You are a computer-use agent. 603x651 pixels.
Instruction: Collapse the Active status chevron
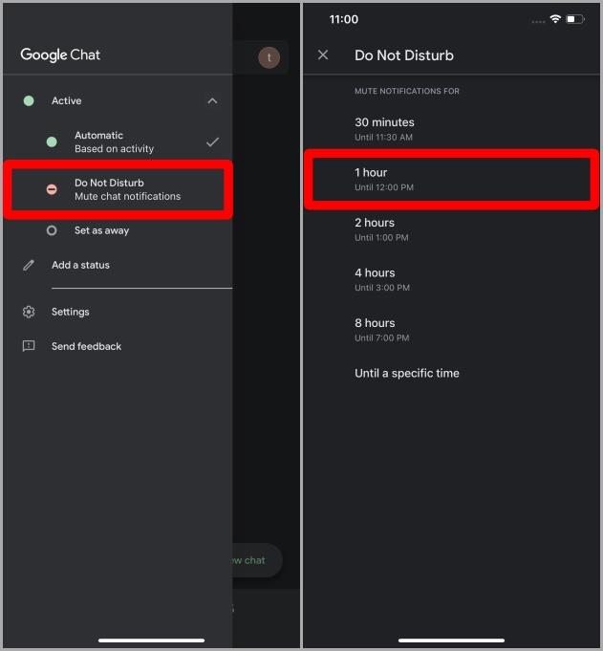coord(212,101)
